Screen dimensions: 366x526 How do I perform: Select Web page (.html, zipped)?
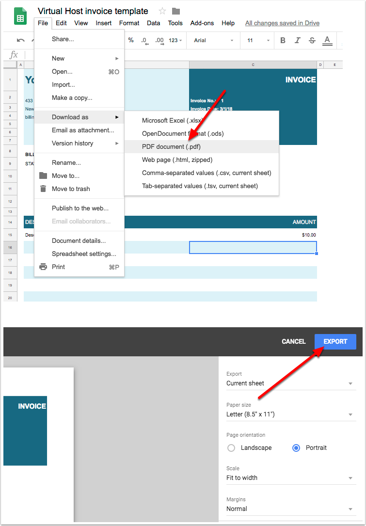point(202,159)
